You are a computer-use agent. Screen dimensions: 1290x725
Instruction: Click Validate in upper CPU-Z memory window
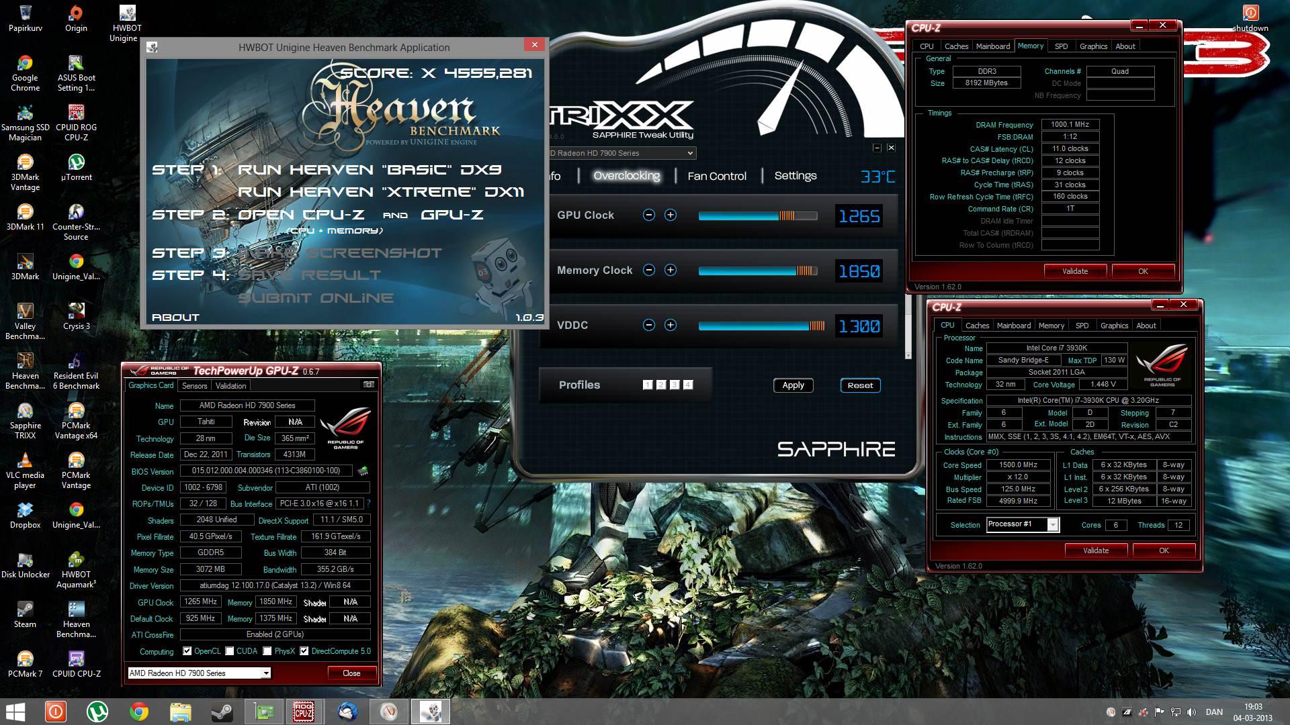(x=1075, y=271)
